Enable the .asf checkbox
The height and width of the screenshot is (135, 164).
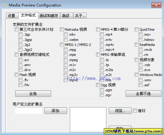point(141,85)
